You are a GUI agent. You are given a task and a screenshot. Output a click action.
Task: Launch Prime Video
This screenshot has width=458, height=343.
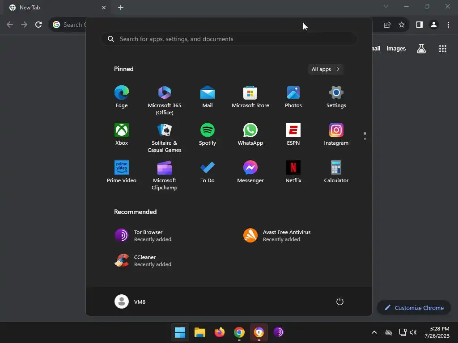[122, 172]
